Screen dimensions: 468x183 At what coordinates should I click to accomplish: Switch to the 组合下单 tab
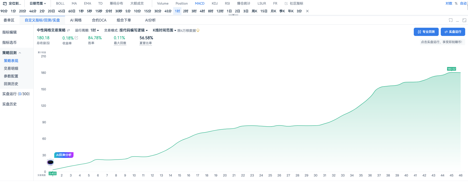point(124,20)
